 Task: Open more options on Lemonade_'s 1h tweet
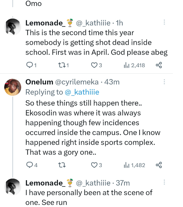(164, 23)
